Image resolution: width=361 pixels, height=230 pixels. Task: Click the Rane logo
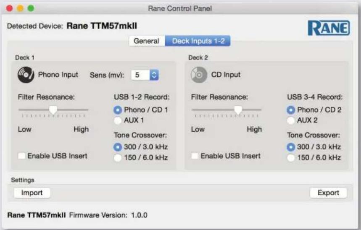point(329,28)
